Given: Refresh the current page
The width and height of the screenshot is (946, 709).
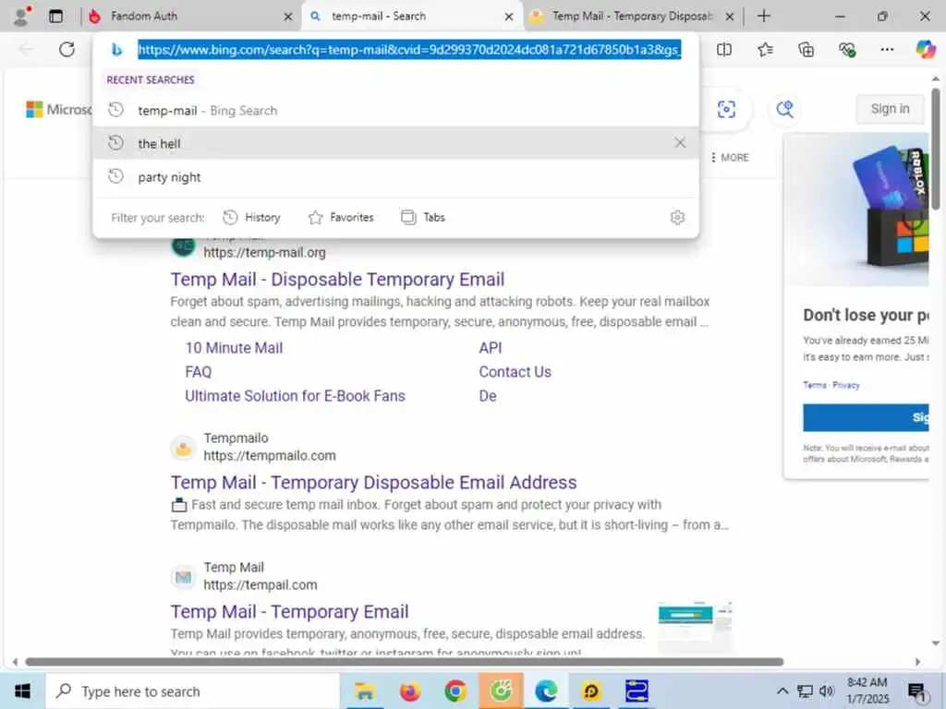Looking at the screenshot, I should 67,50.
